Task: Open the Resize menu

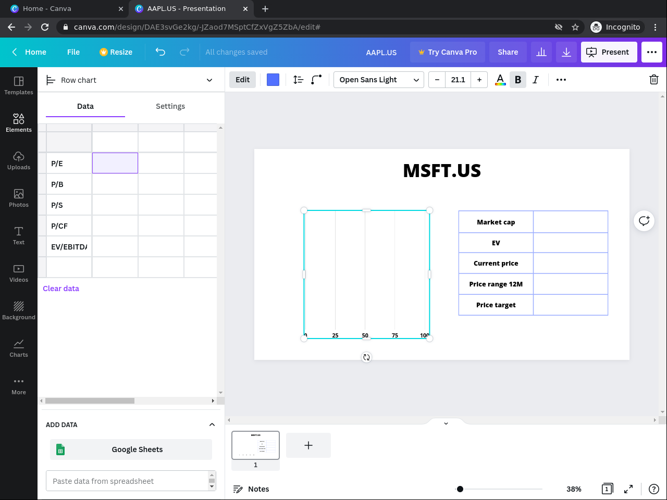Action: pos(116,52)
